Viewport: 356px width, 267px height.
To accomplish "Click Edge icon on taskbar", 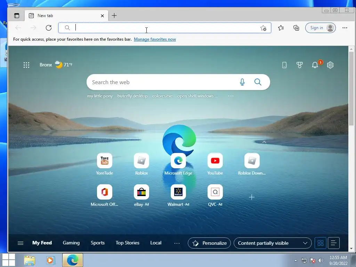I will [x=73, y=260].
